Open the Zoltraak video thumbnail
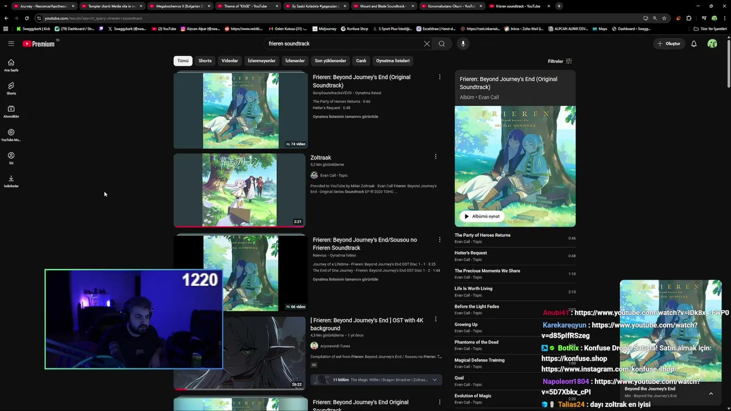Screen dimensions: 731x411 coord(240,190)
